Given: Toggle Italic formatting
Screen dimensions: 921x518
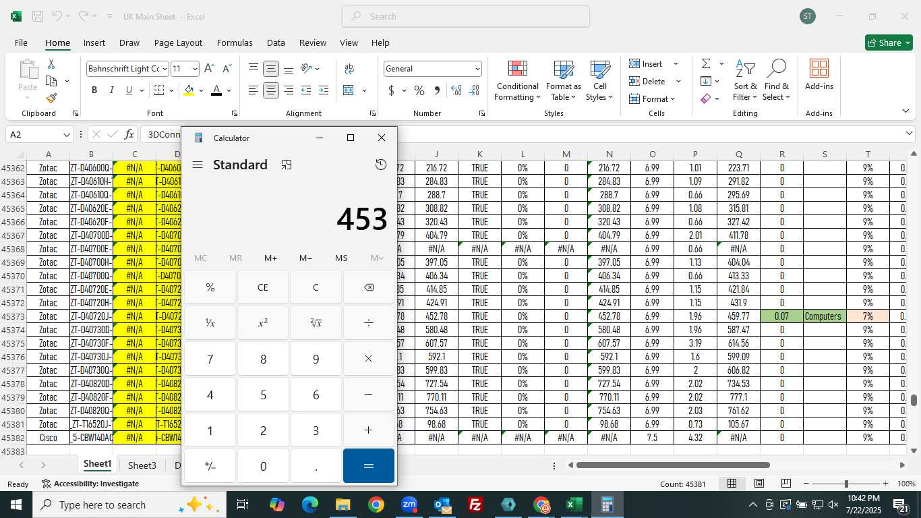Looking at the screenshot, I should point(112,90).
